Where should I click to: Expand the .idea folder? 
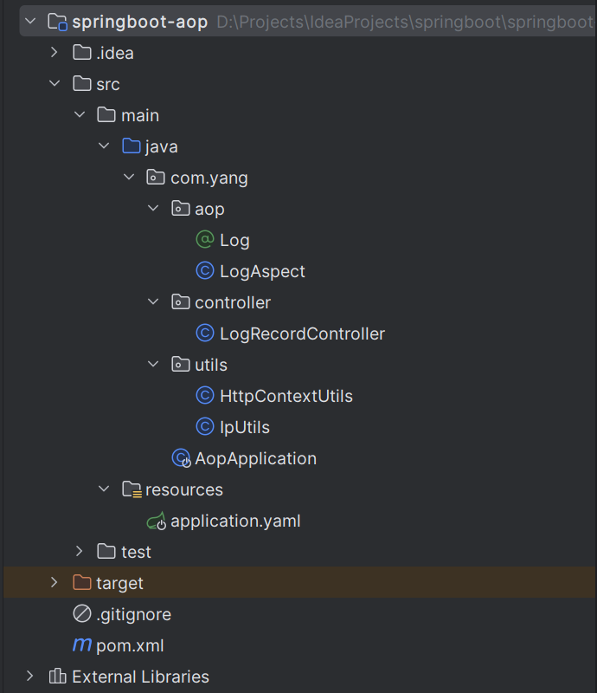point(55,53)
